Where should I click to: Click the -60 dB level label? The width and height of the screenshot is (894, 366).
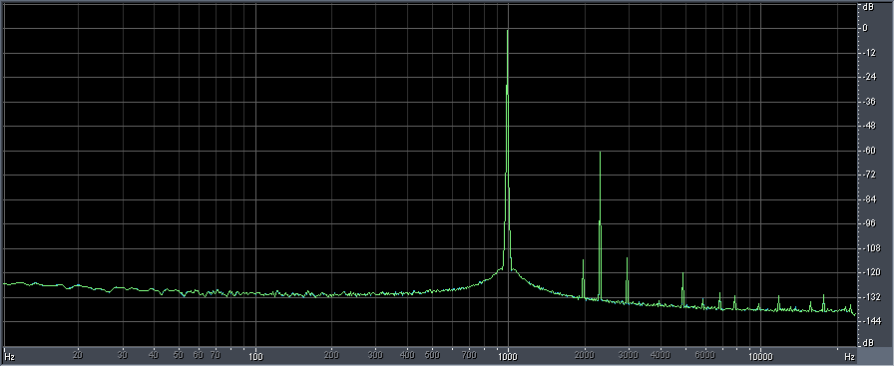click(868, 151)
